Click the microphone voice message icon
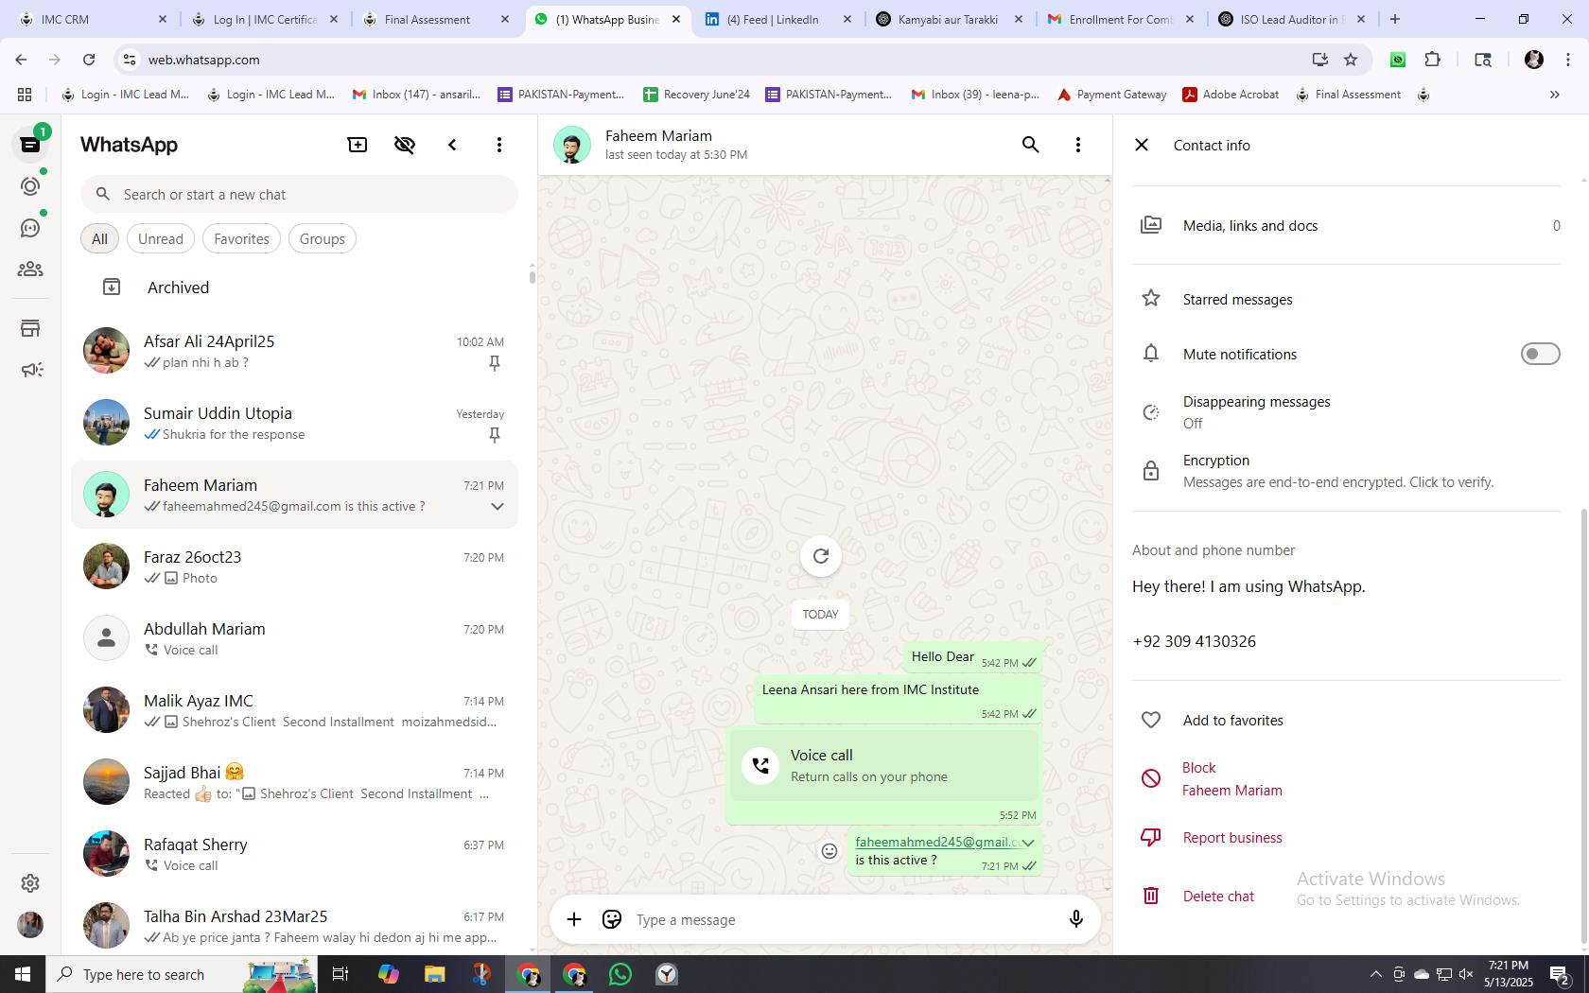The width and height of the screenshot is (1589, 993). click(x=1076, y=919)
